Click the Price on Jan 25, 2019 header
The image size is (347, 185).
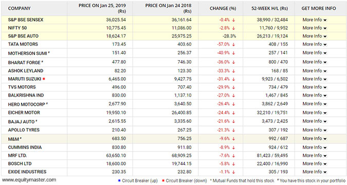pos(102,8)
